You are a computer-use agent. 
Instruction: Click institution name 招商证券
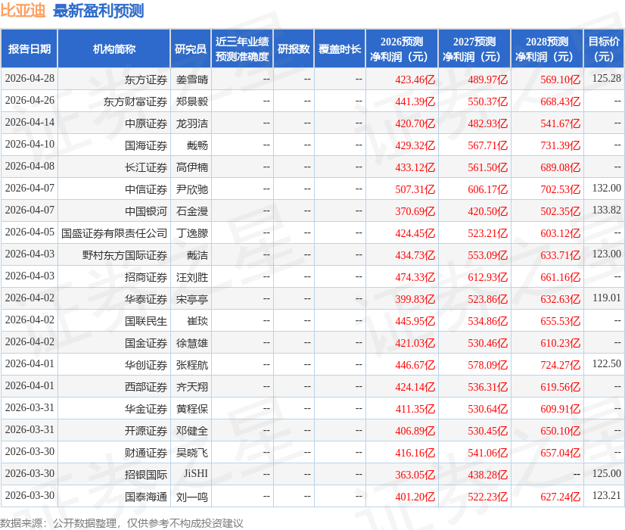145,277
